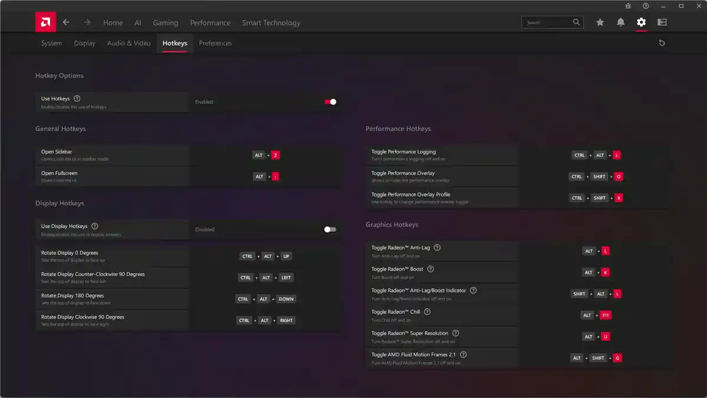This screenshot has width=707, height=398.
Task: Click the bug report icon in title bar
Action: point(628,6)
